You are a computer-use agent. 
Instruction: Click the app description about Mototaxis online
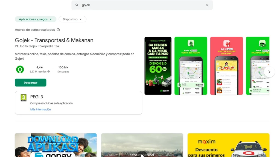(74, 56)
